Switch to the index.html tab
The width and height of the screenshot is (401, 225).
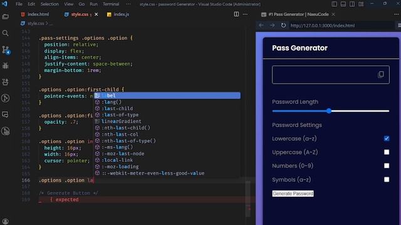click(35, 14)
